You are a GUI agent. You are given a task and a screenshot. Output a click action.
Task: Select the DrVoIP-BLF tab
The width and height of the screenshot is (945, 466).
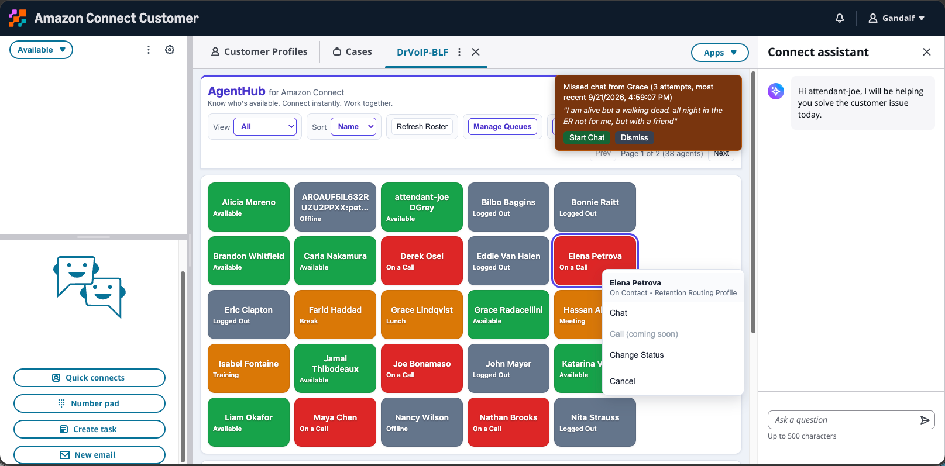[422, 52]
